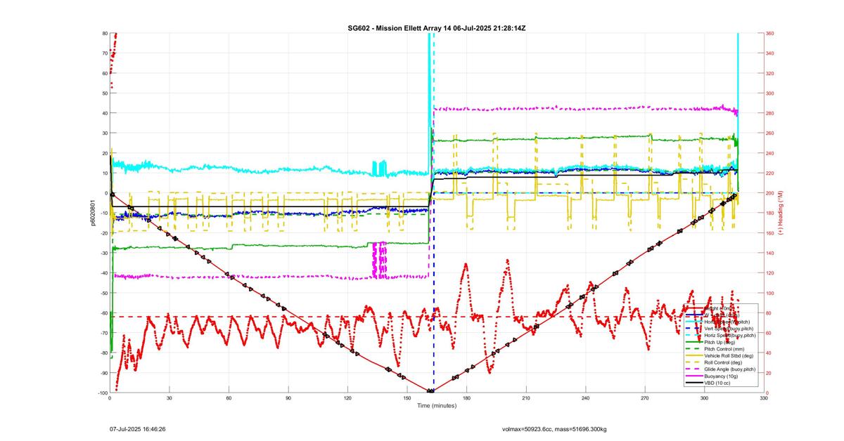Click x-axis tick label '30'
This screenshot has width=844, height=441.
pos(169,398)
